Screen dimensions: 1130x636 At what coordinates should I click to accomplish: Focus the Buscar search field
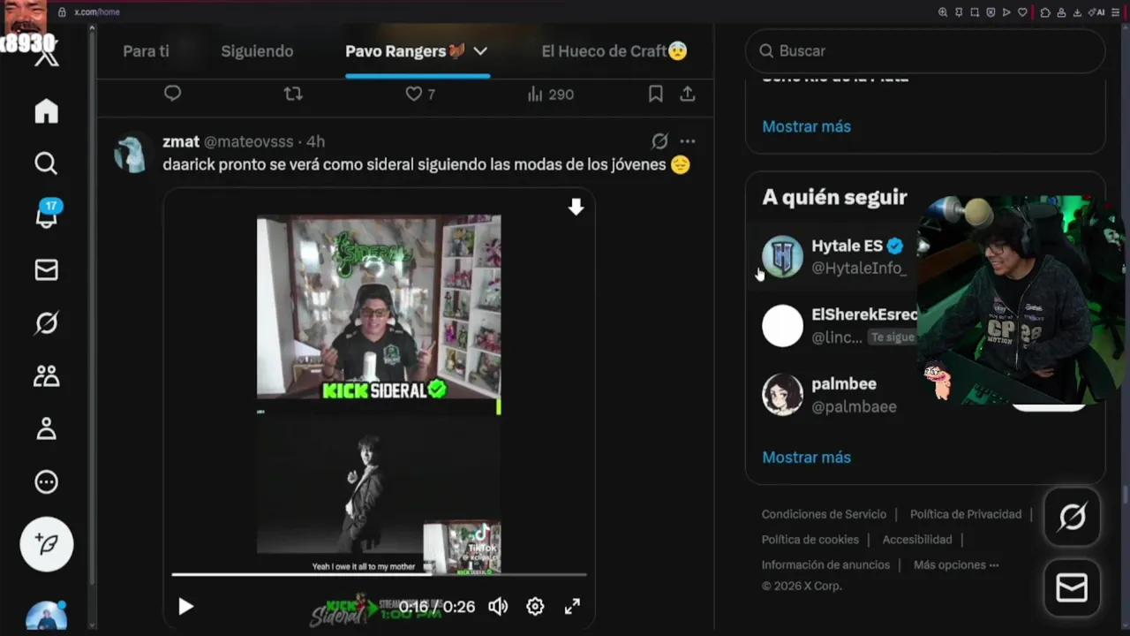coord(925,51)
